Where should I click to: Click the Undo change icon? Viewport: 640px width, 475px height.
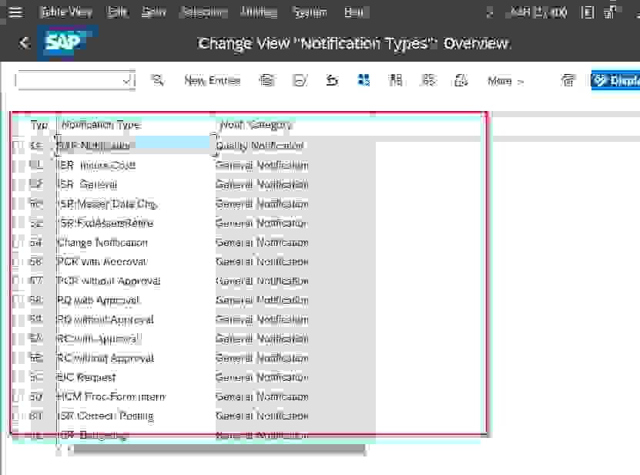point(332,80)
